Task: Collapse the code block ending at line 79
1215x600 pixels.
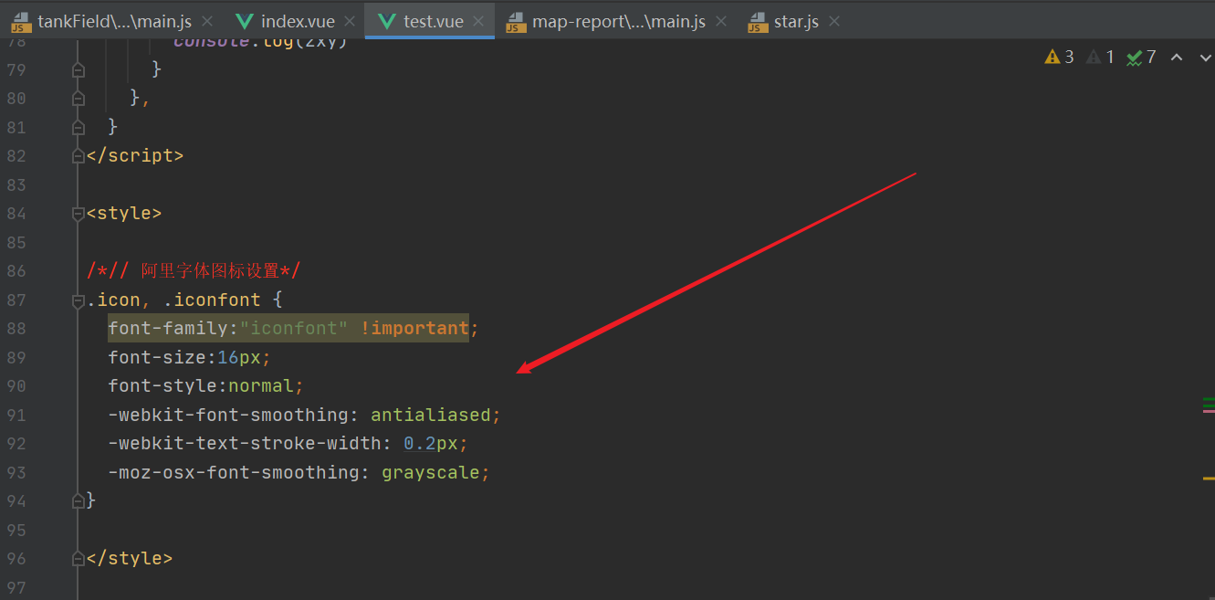Action: coord(79,69)
